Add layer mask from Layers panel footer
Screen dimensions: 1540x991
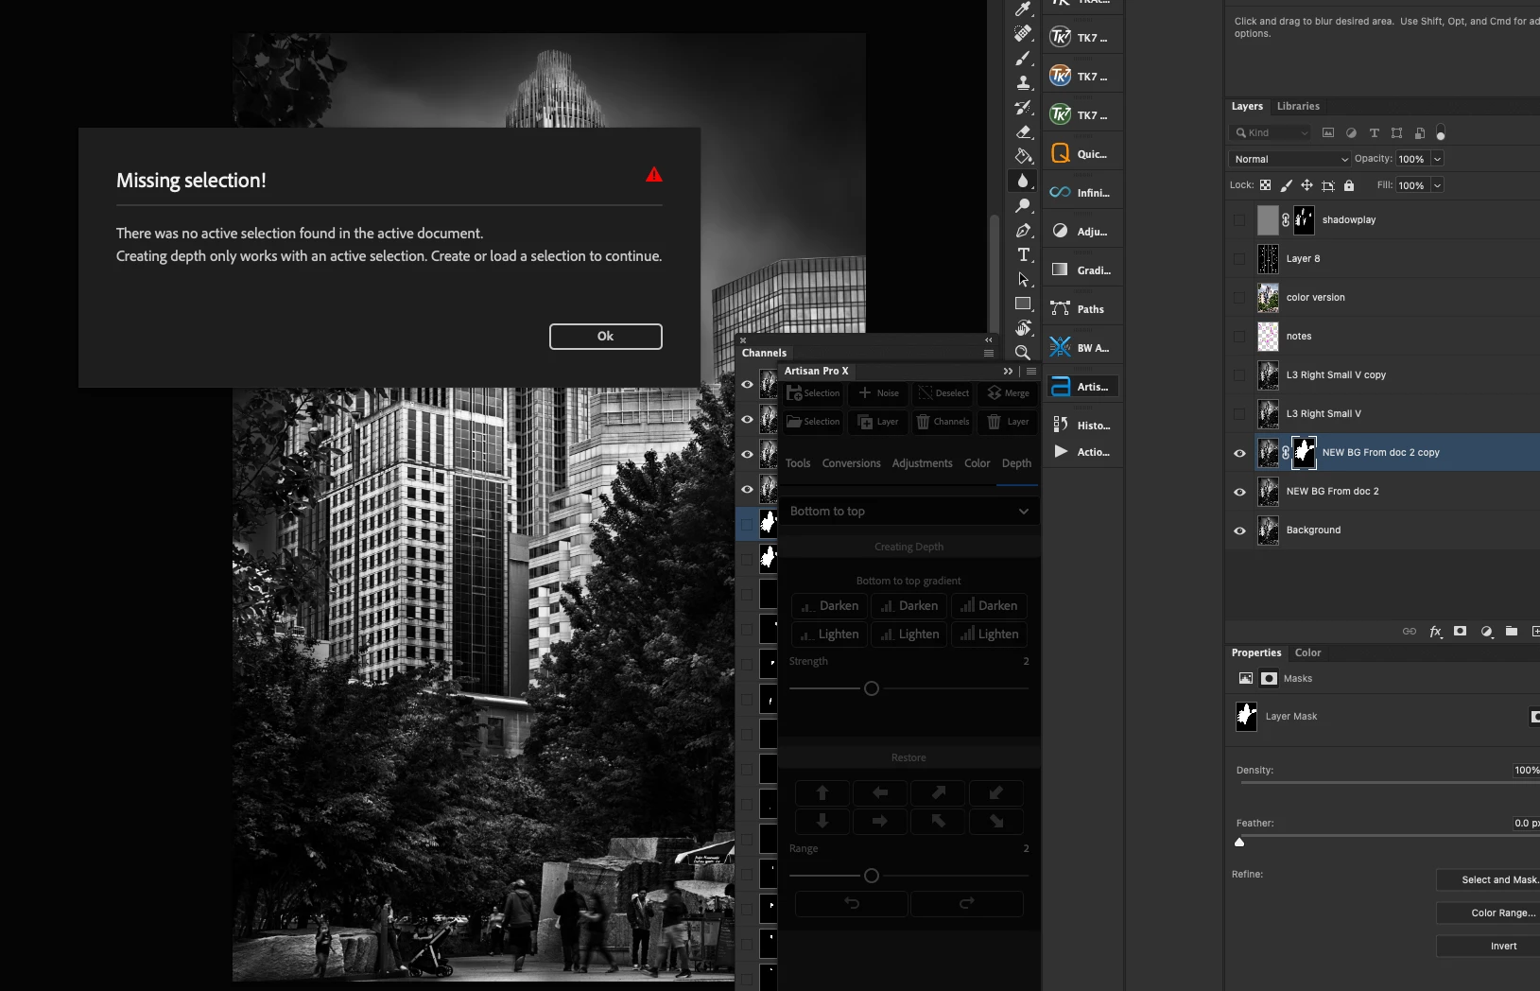pyautogui.click(x=1461, y=632)
